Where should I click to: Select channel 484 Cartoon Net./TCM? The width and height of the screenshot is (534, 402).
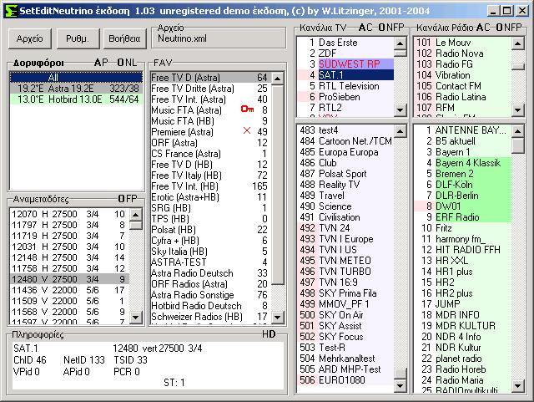pos(345,141)
